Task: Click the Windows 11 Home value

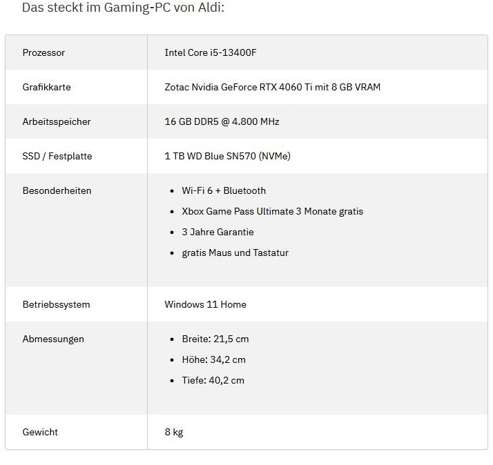Action: tap(206, 304)
